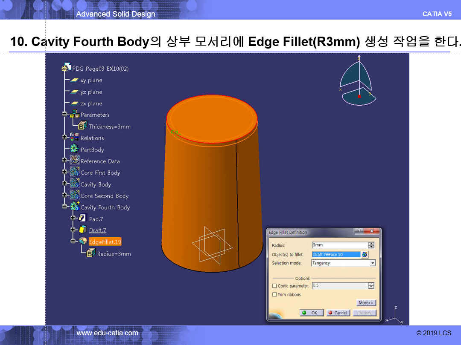Click the Pad.7 feature icon
Image resolution: width=461 pixels, height=345 pixels.
(x=83, y=218)
